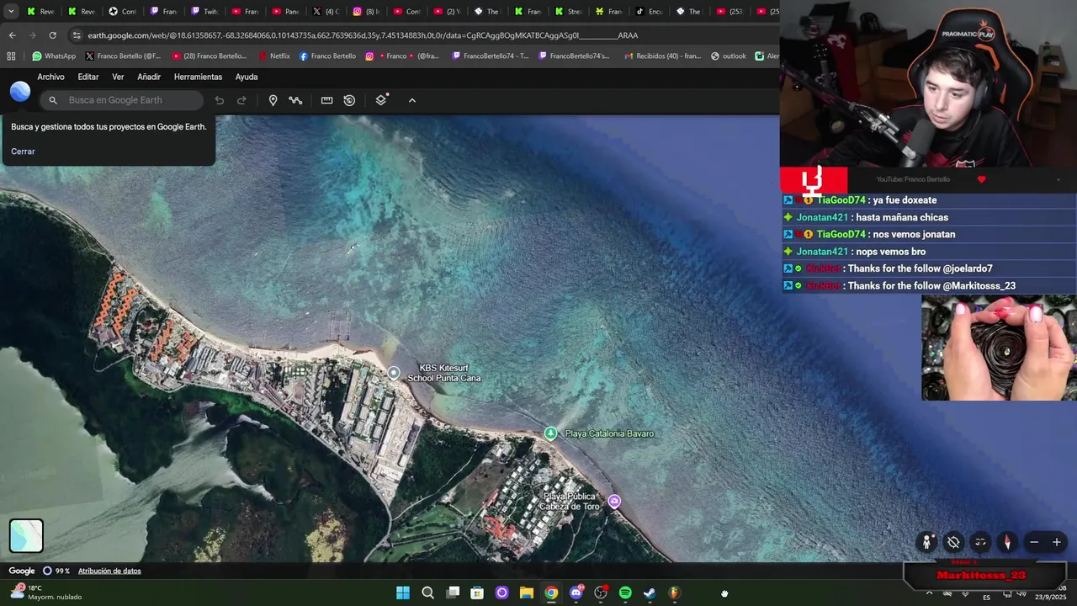
Task: Open the Editar menu
Action: coord(88,77)
